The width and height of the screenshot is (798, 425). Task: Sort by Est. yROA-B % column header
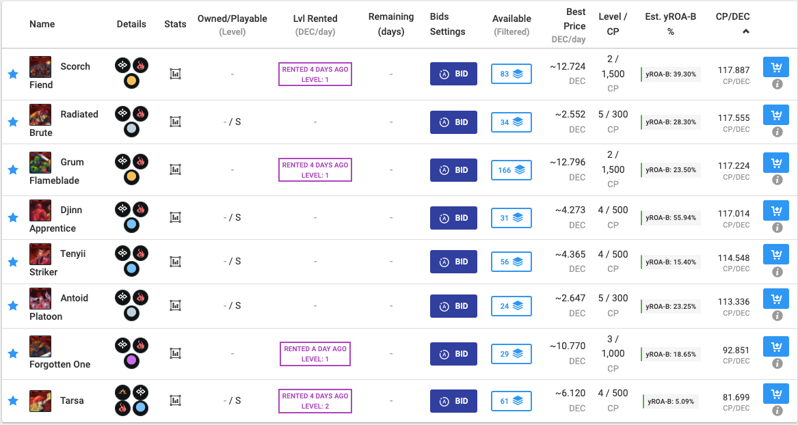[x=670, y=25]
